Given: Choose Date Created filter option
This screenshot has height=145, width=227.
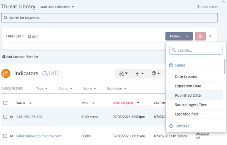Looking at the screenshot, I should [x=194, y=77].
